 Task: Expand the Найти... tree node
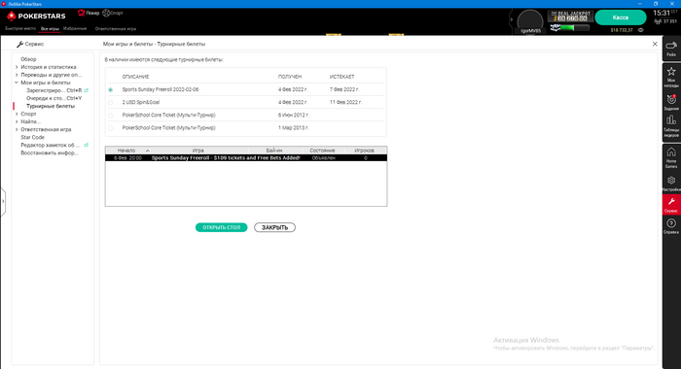click(x=17, y=121)
